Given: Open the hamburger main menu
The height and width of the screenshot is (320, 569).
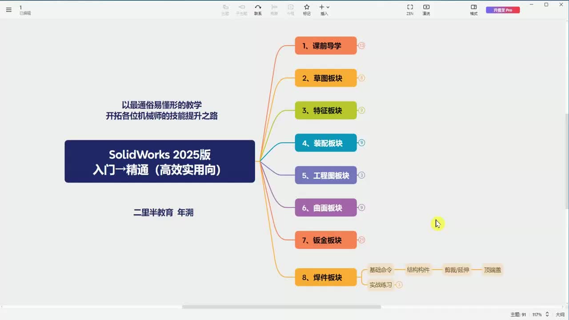Looking at the screenshot, I should tap(9, 9).
